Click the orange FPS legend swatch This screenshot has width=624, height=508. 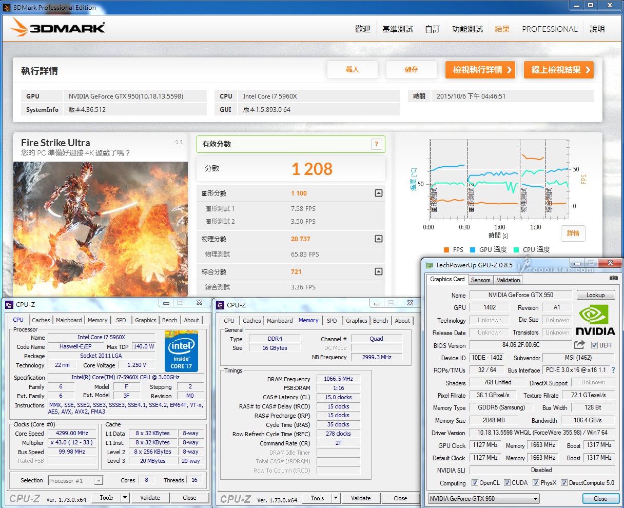[446, 250]
